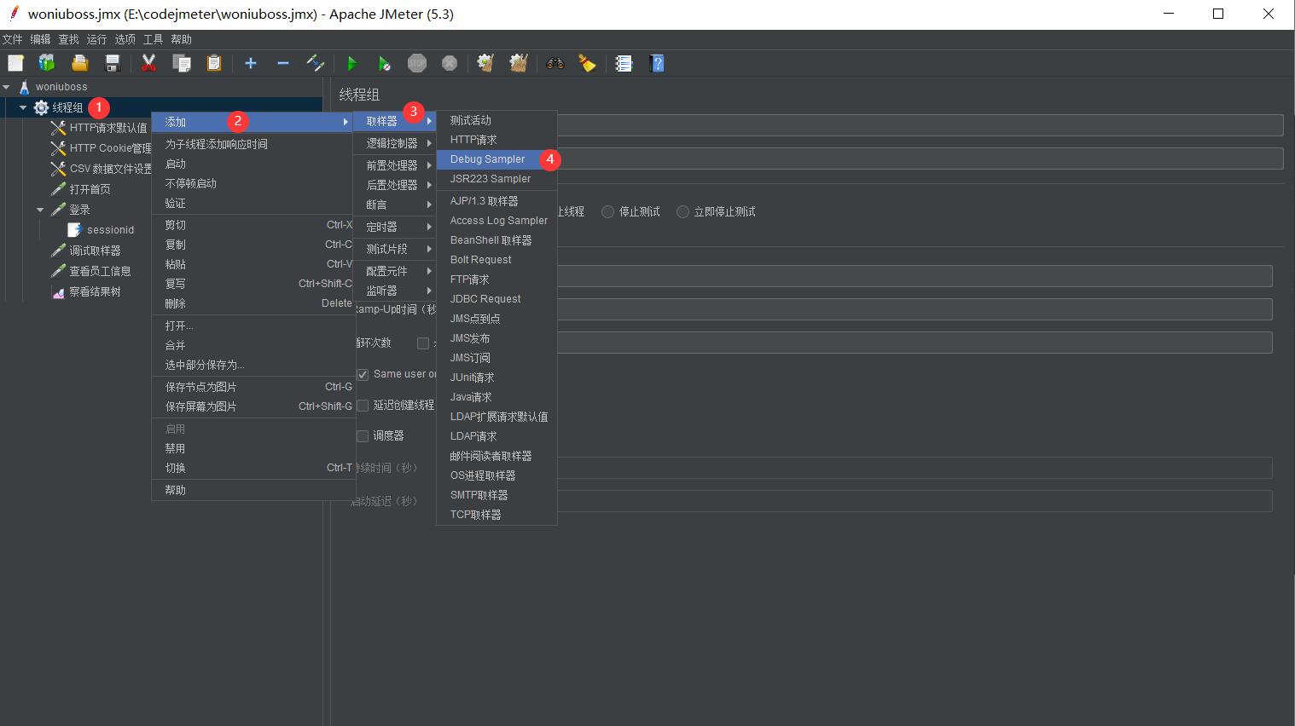Viewport: 1295px width, 726px height.
Task: Choose JSR223 Sampler from the list
Action: pos(497,179)
